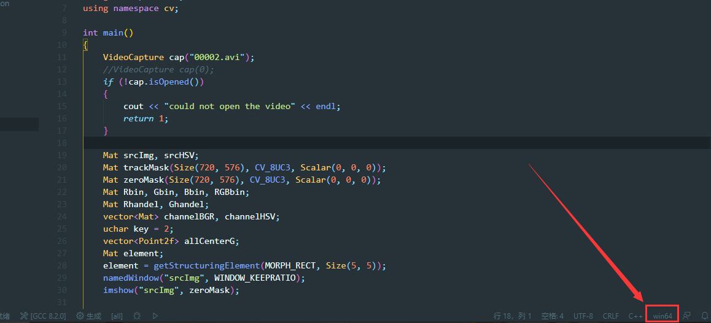Click the imshow("srcImg", zeroMask) line
711x323 pixels.
171,289
